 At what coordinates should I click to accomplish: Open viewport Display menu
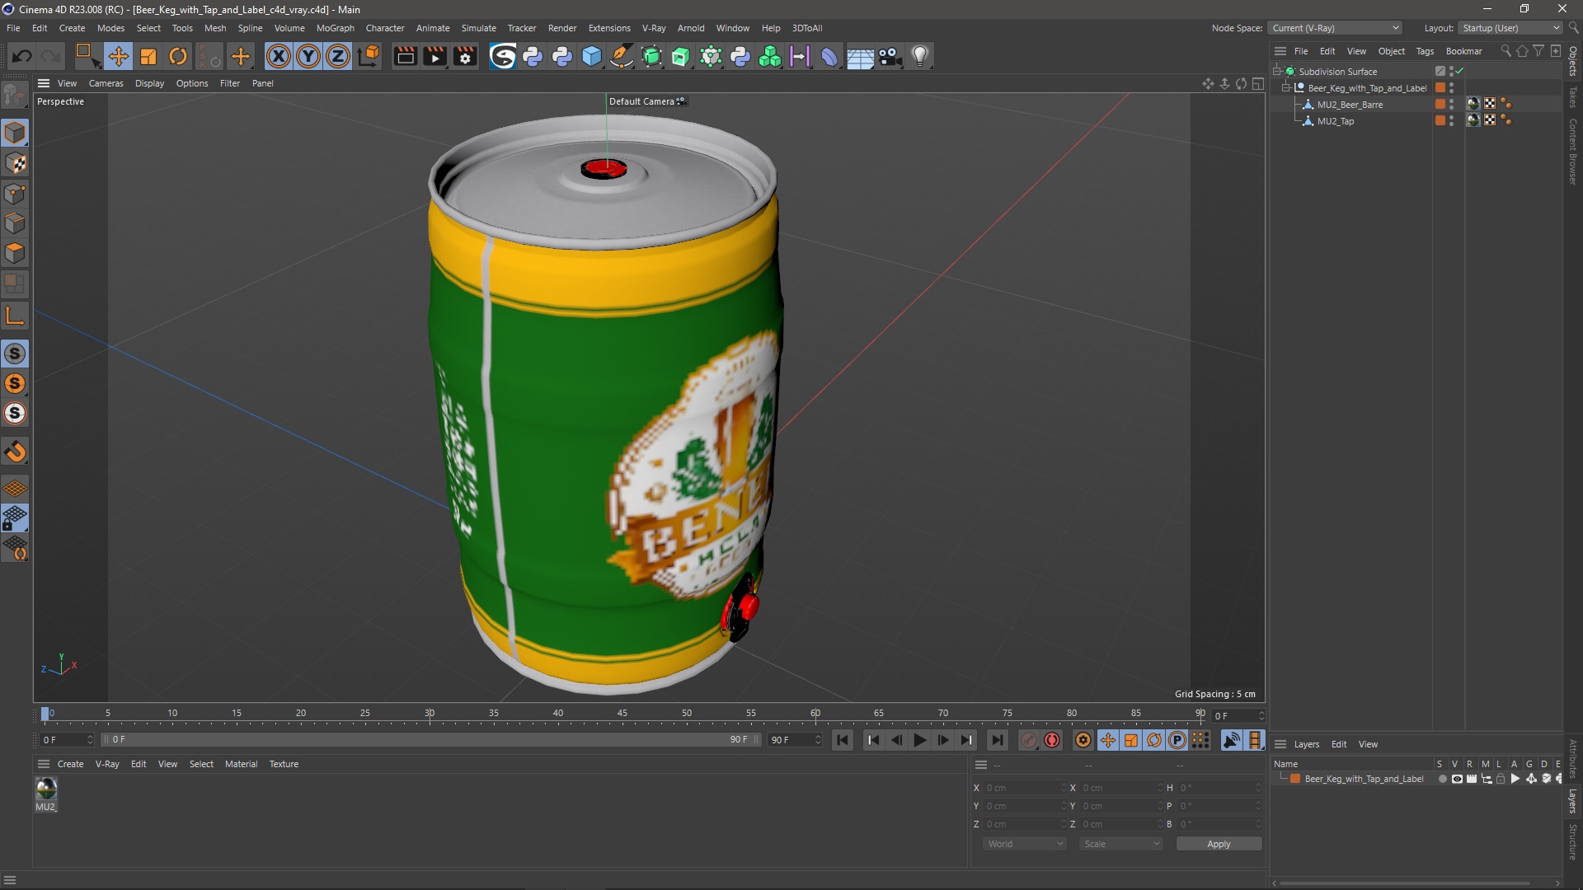pos(149,83)
